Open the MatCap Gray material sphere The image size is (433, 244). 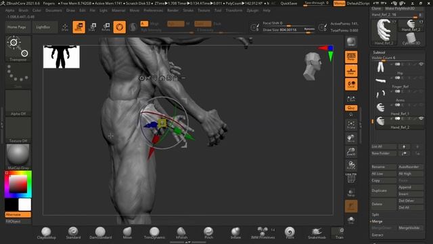(x=18, y=157)
